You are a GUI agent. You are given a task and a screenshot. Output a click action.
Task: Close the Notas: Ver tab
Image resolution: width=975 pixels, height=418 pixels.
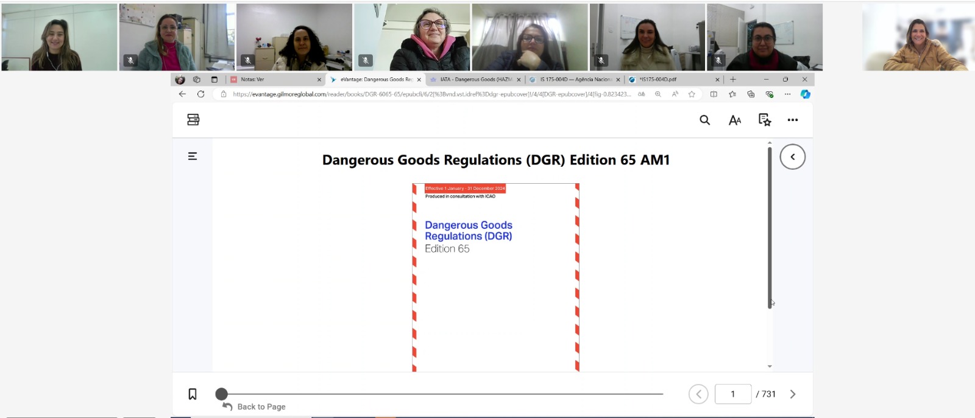point(319,80)
